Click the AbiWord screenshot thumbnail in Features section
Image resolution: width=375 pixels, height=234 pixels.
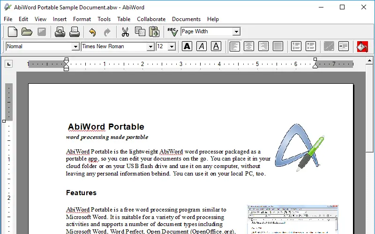tap(292, 219)
